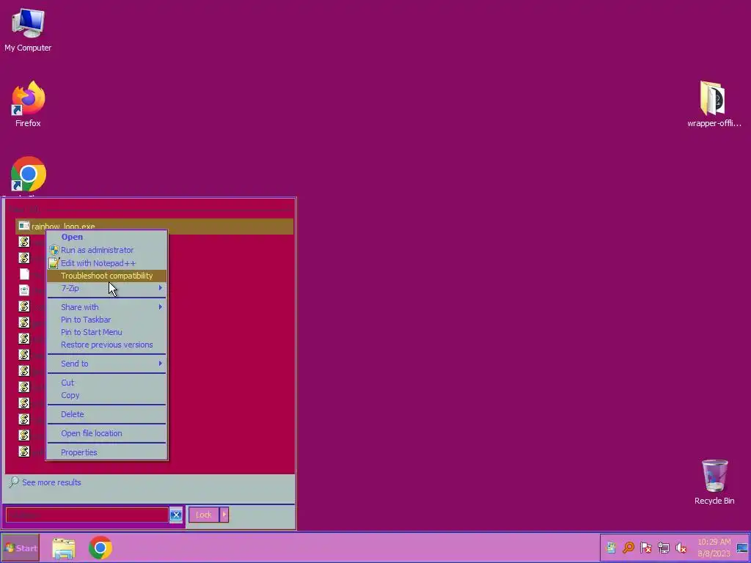
Task: Choose Delete from the context menu
Action: pos(107,414)
